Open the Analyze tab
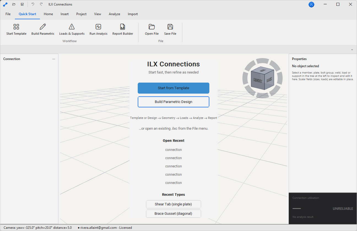 [x=114, y=14]
